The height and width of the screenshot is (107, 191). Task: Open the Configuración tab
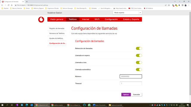coord(111,19)
